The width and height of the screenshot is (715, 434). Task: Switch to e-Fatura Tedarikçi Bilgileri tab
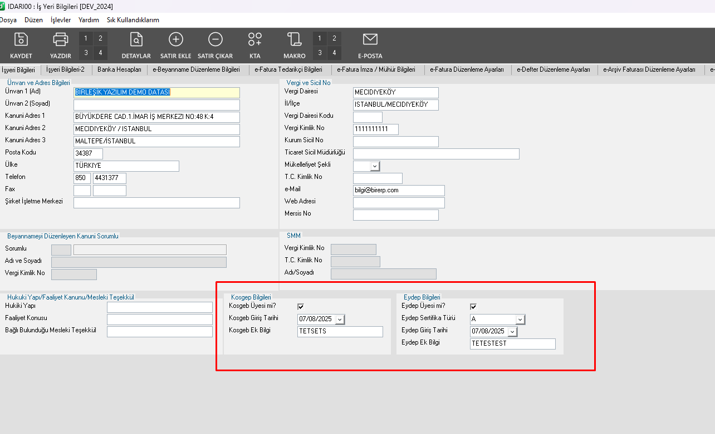(288, 69)
